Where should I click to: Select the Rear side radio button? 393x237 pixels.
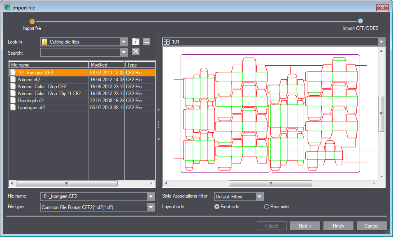[266, 207]
